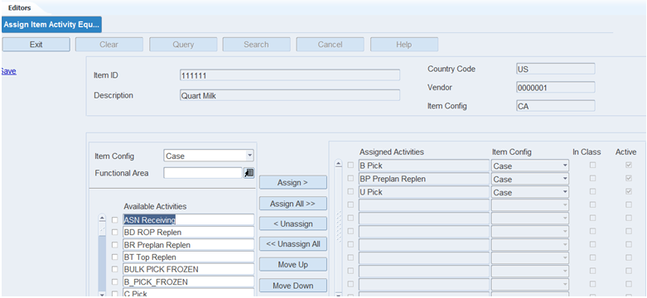This screenshot has height=298, width=647.
Task: Check the BT Top Replen checkbox
Action: point(114,257)
